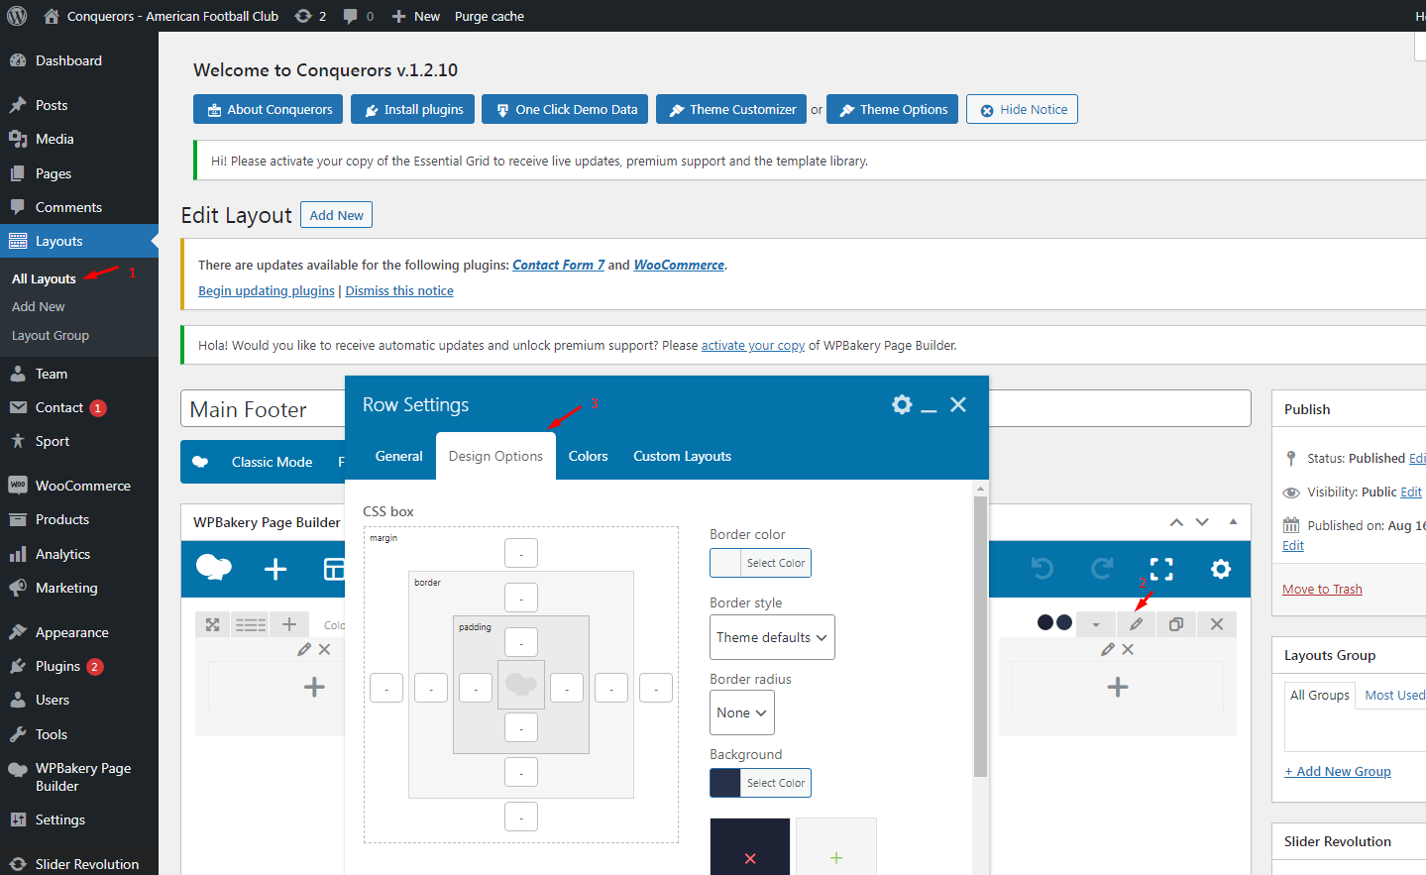Open page builder settings gear

coord(1221,568)
